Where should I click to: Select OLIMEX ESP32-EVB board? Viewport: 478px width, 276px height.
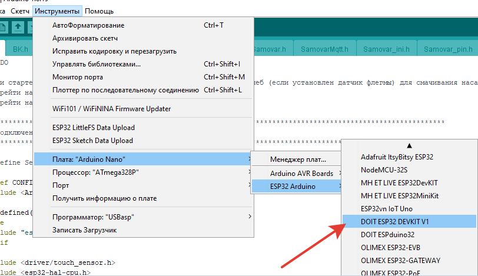tap(409, 248)
